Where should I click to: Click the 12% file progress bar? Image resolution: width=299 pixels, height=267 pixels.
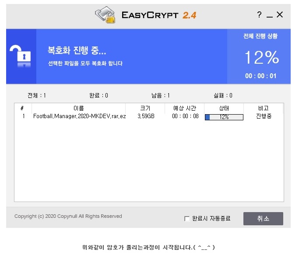pos(224,117)
